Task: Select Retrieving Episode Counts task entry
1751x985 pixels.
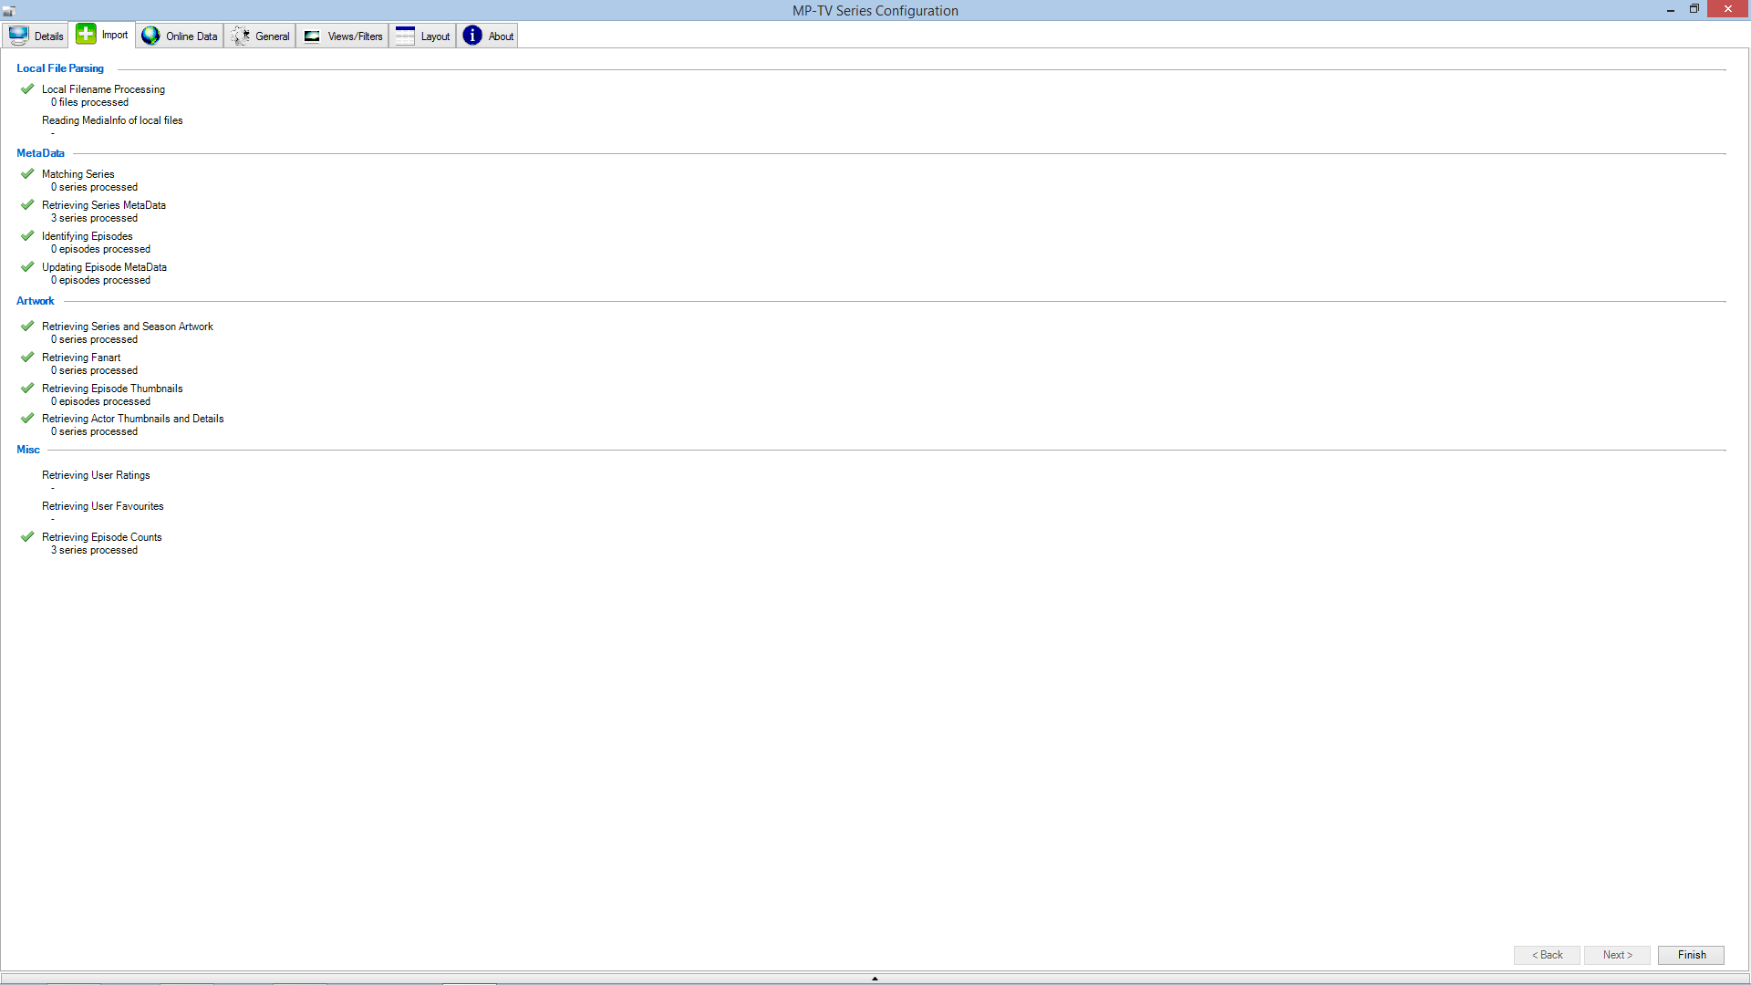Action: tap(101, 537)
